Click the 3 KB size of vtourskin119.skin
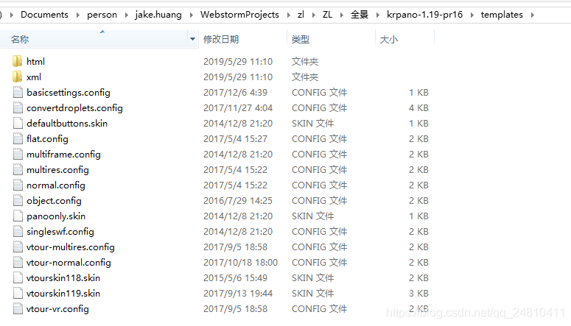The width and height of the screenshot is (571, 326). 418,294
